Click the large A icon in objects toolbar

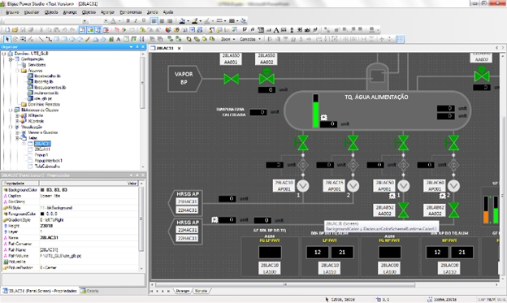(276, 30)
